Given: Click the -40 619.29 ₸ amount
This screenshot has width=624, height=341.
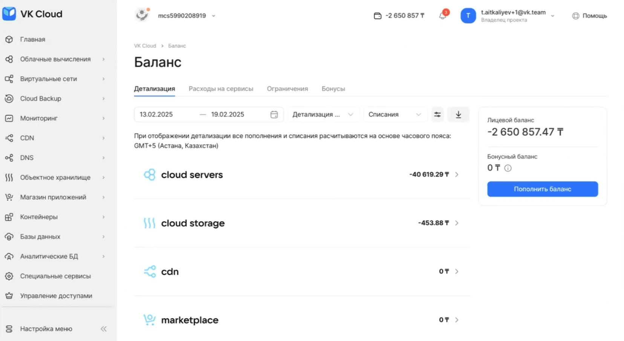Looking at the screenshot, I should (x=429, y=174).
